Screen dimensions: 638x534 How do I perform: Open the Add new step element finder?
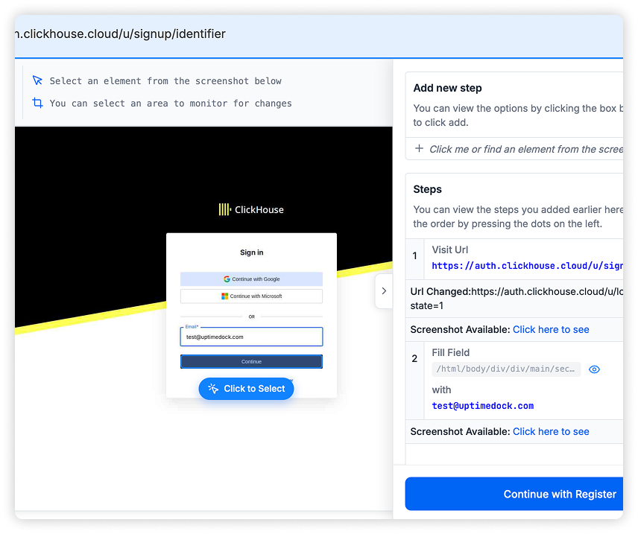(522, 149)
